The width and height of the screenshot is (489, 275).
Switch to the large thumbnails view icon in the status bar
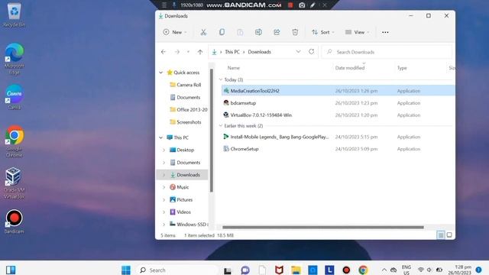click(449, 235)
